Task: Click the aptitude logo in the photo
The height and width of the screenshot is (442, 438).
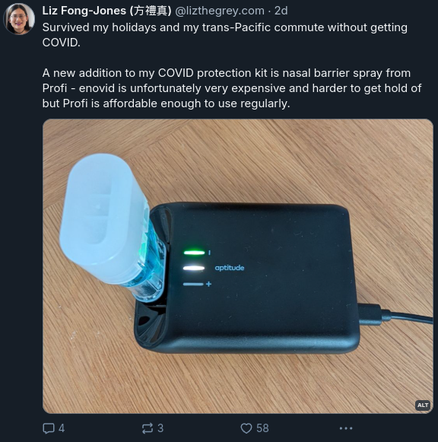Action: (230, 268)
